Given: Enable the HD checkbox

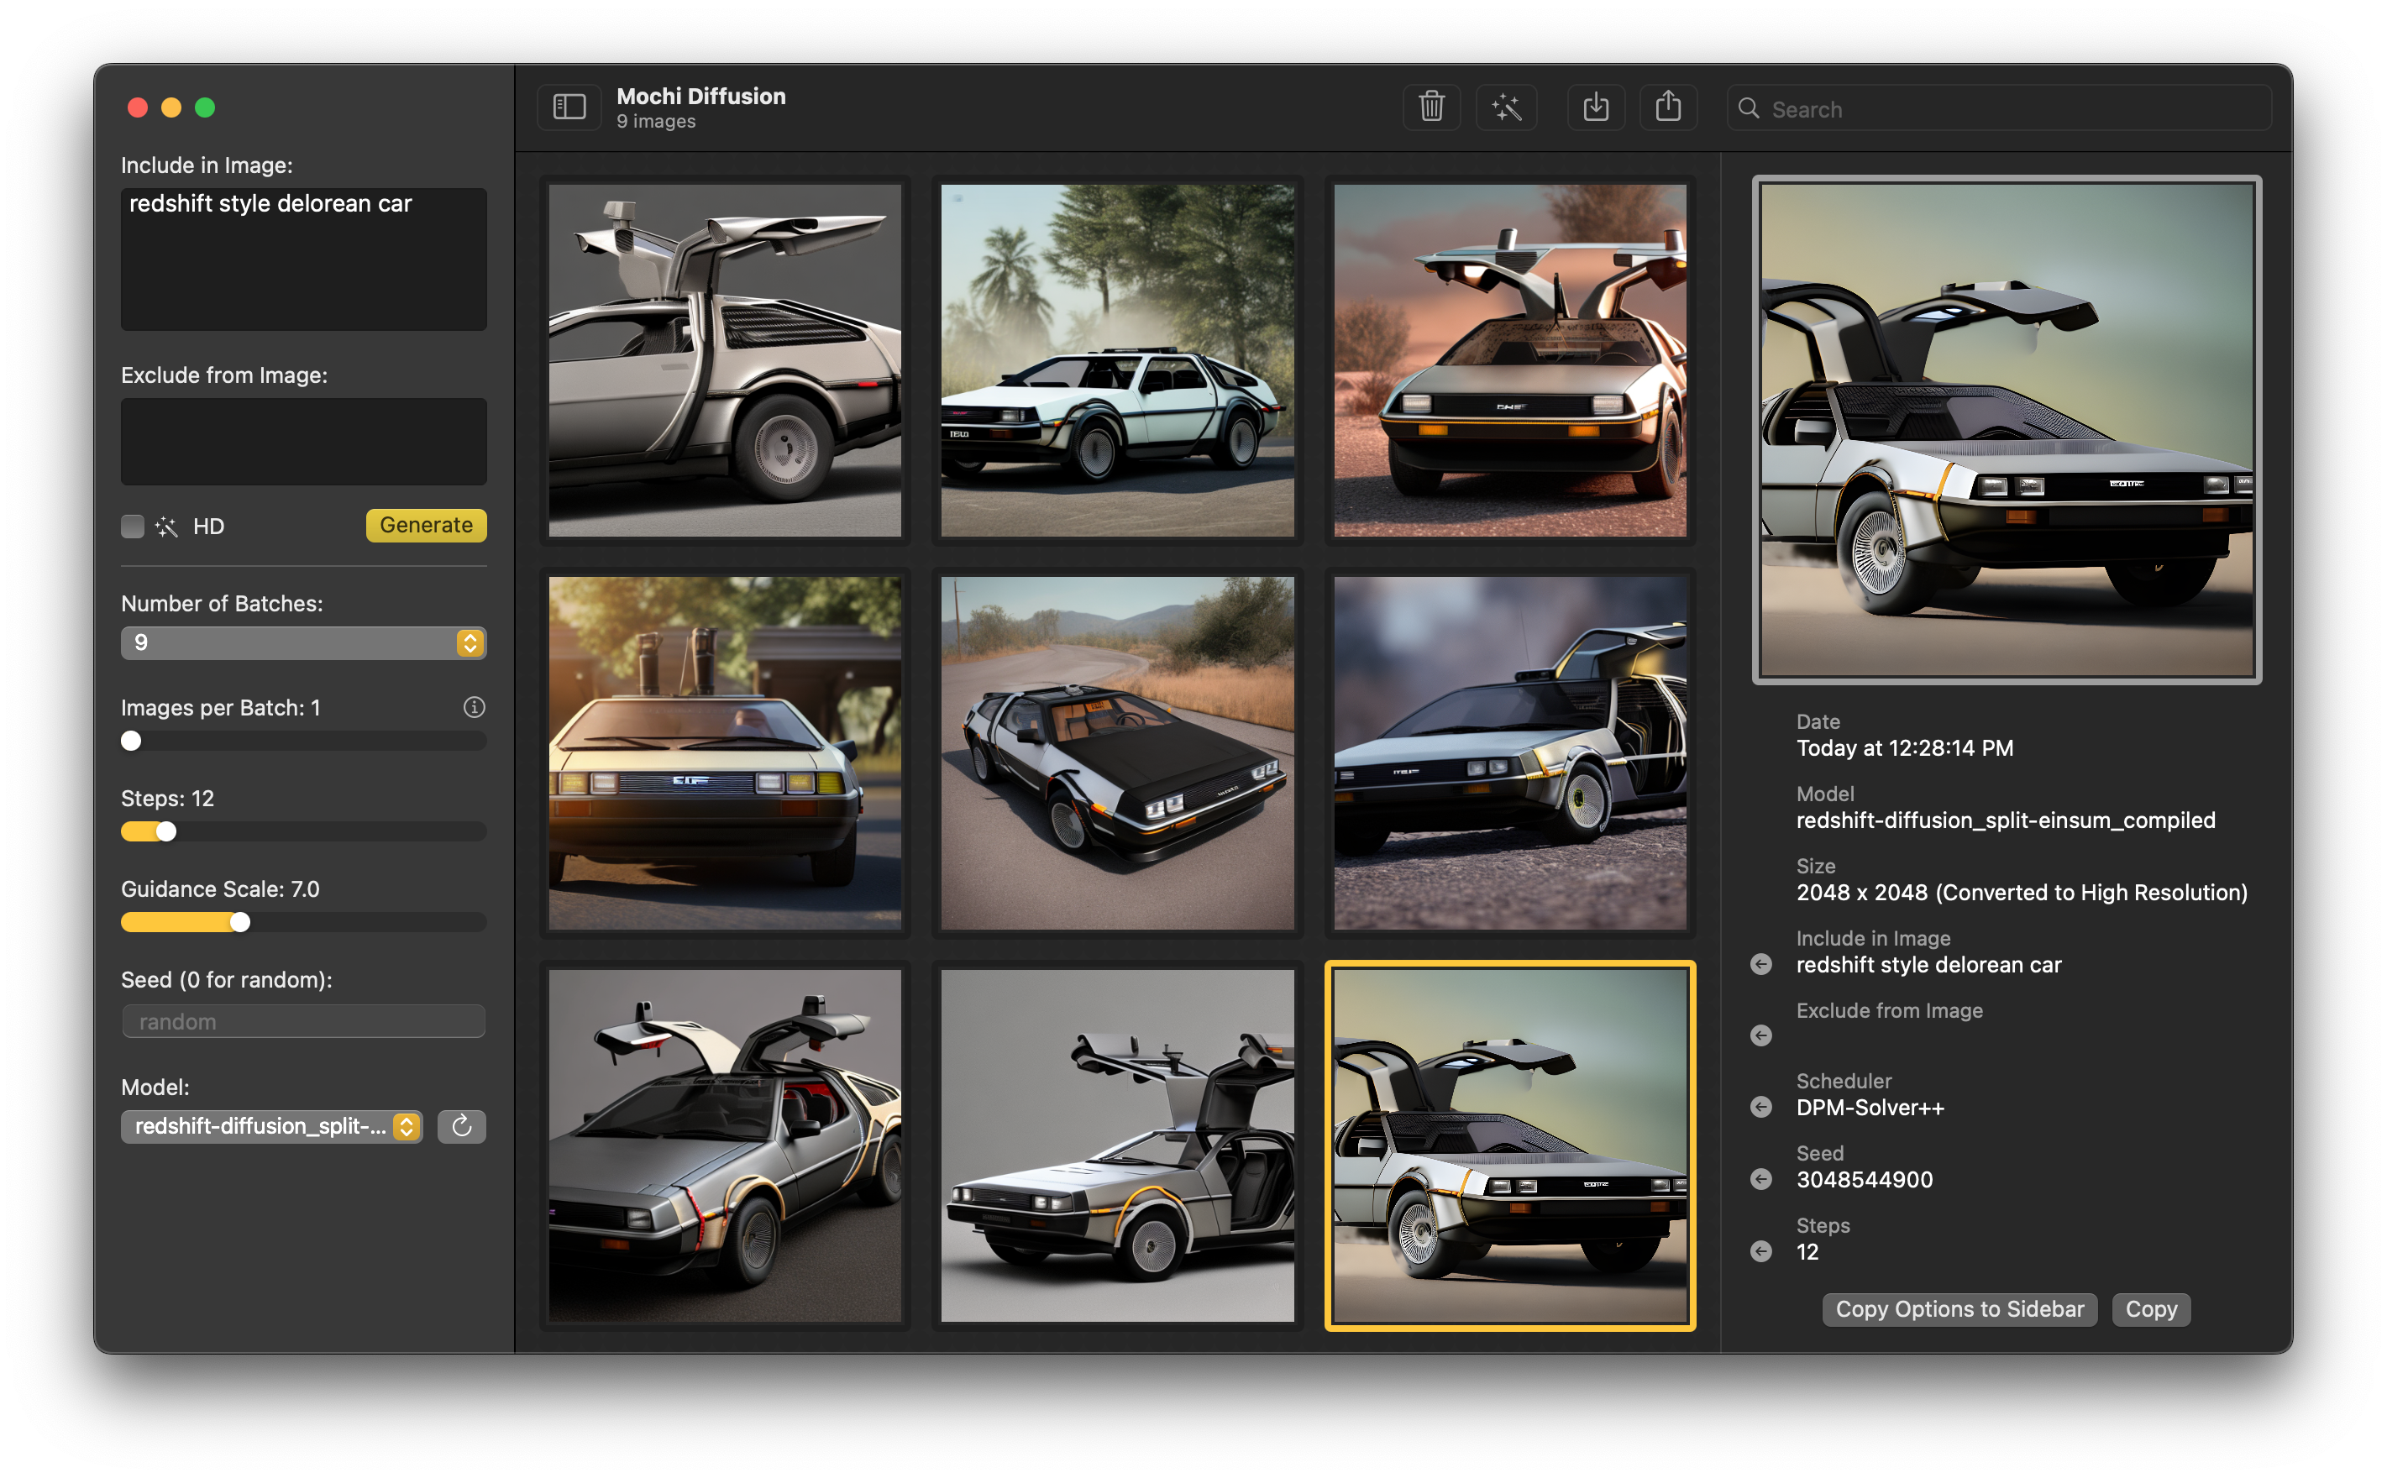Looking at the screenshot, I should point(133,526).
